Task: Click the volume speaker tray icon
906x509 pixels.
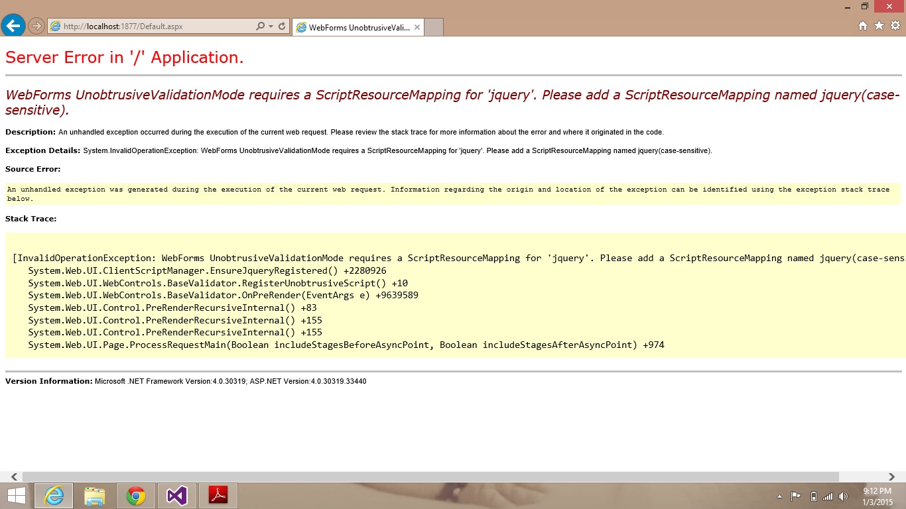Action: coord(843,496)
